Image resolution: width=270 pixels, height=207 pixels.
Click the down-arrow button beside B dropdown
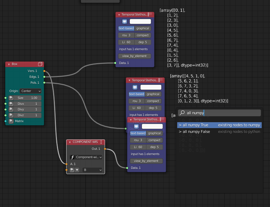[77, 170]
